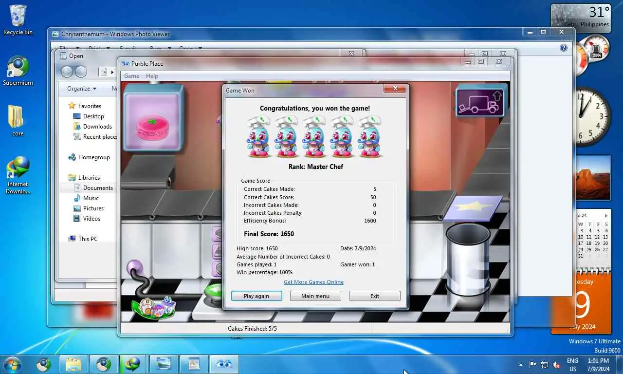Open the Help menu in Purble Place
This screenshot has width=623, height=374.
point(152,76)
